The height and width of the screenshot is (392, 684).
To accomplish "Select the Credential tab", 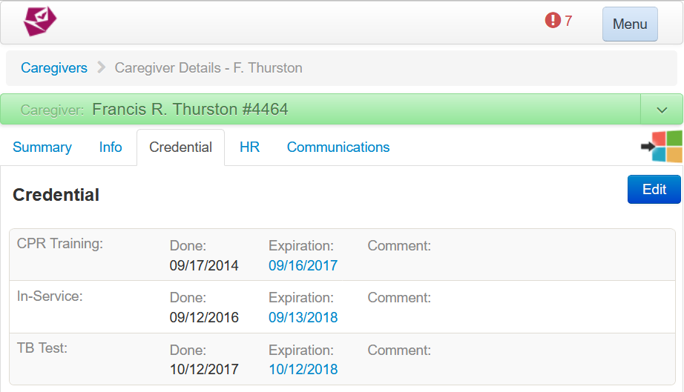I will click(180, 147).
